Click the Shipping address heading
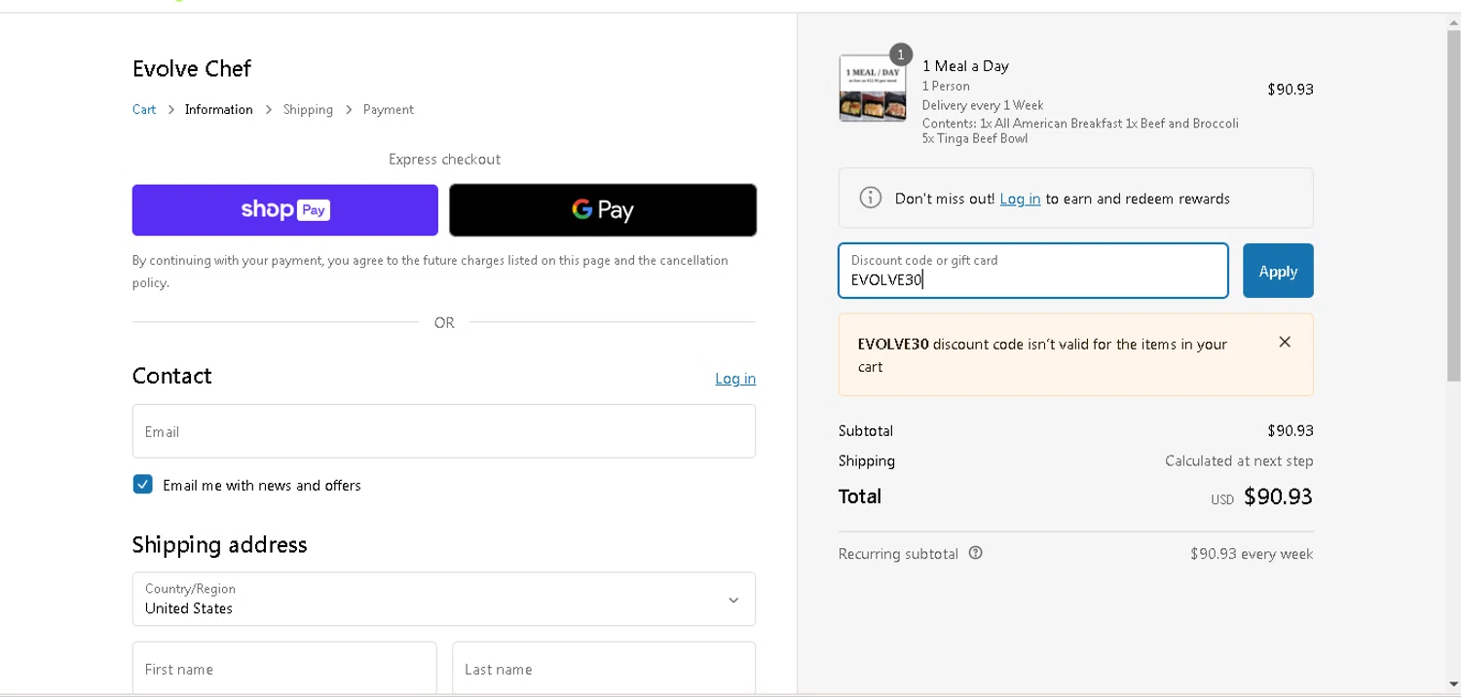Viewport: 1461px width, 697px height. click(x=220, y=544)
